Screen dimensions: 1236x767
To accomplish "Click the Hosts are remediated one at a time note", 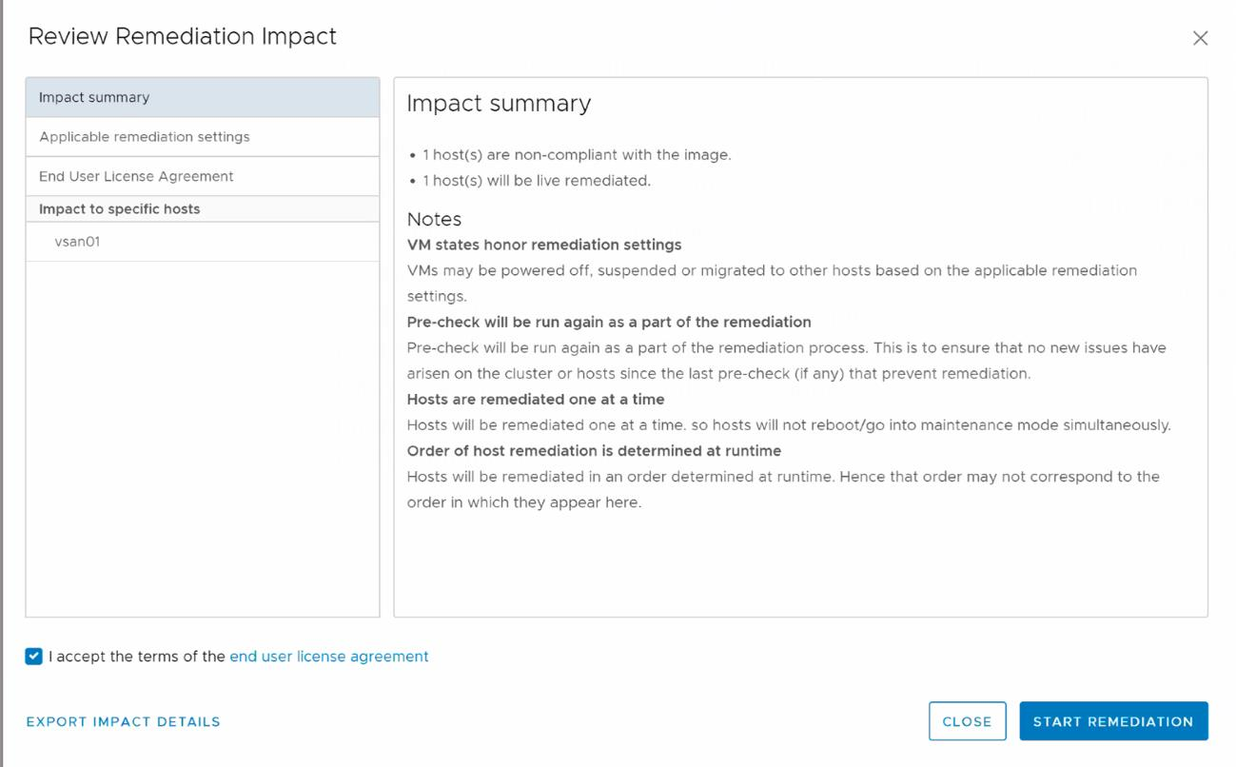I will coord(536,399).
